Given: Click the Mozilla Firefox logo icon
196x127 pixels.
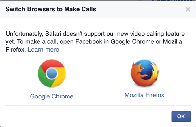Looking at the screenshot, I should pyautogui.click(x=144, y=73).
